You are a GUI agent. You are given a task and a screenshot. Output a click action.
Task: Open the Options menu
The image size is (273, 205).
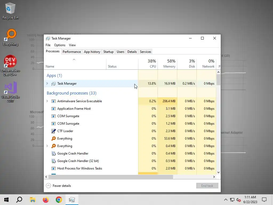(x=60, y=45)
